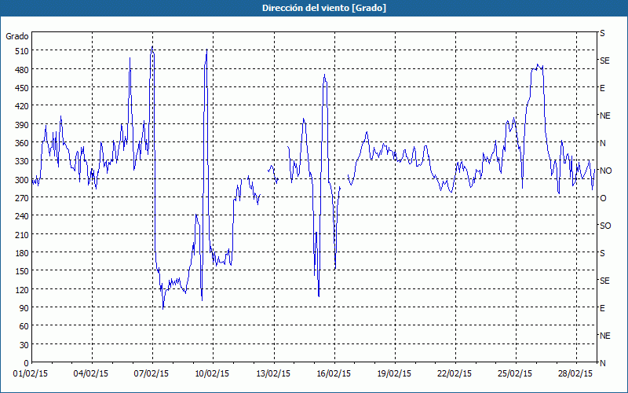Select the 270 value on the left axis
628x393 pixels.
[22, 198]
